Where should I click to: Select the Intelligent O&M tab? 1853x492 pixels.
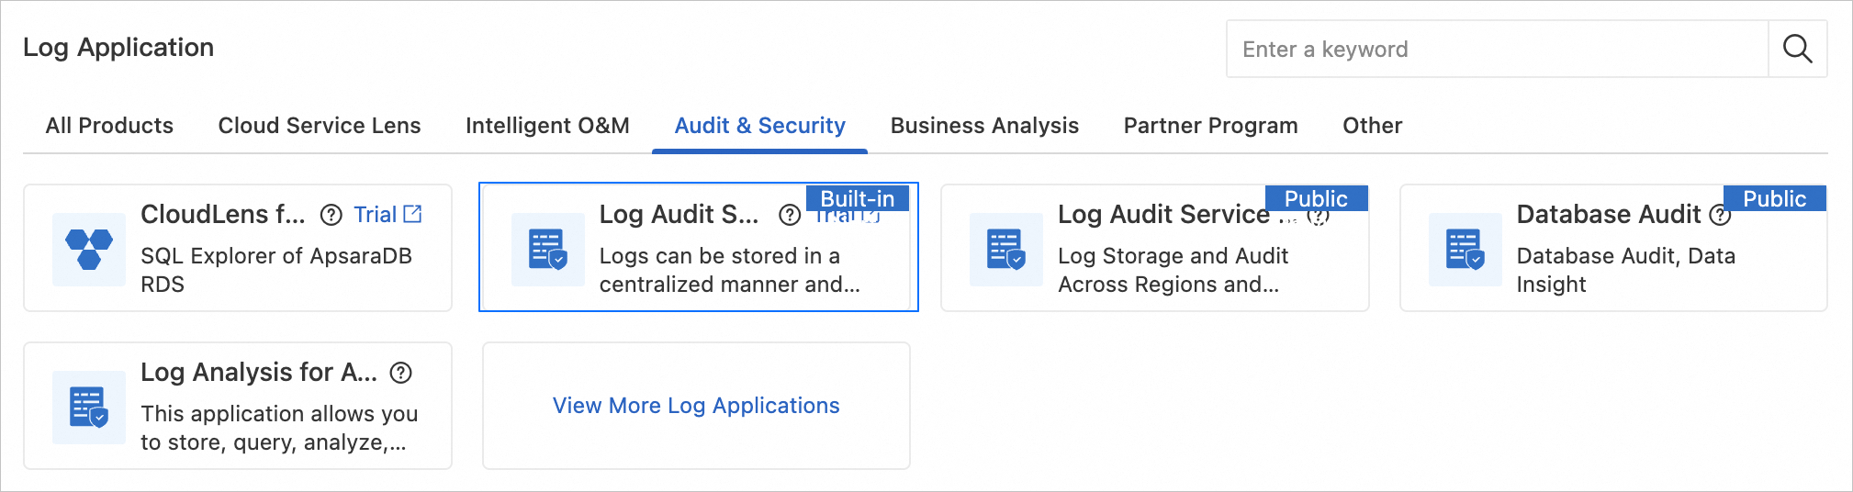tap(547, 126)
